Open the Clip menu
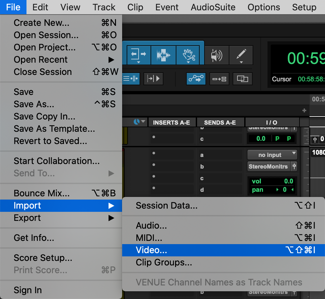The height and width of the screenshot is (299, 325). click(x=135, y=7)
